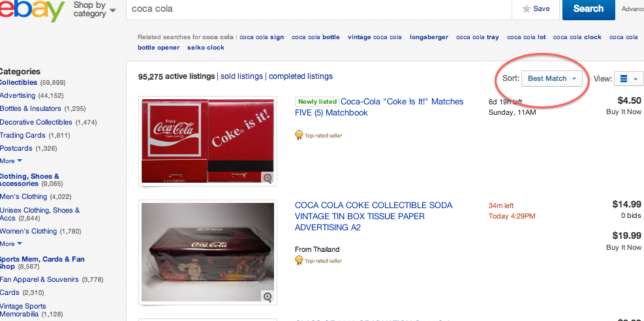Click the eBay logo

(33, 10)
